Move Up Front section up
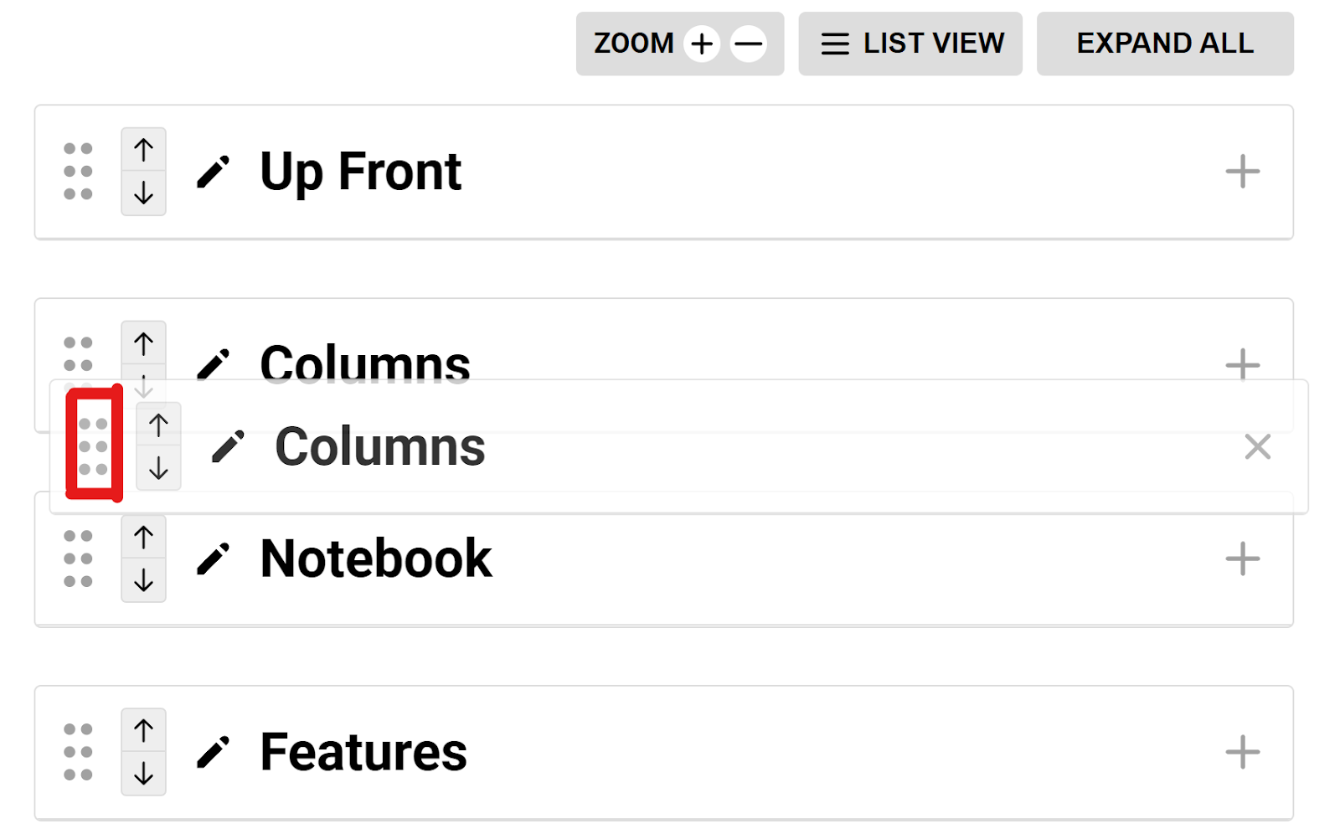Screen dimensions: 1340x834 [143, 151]
